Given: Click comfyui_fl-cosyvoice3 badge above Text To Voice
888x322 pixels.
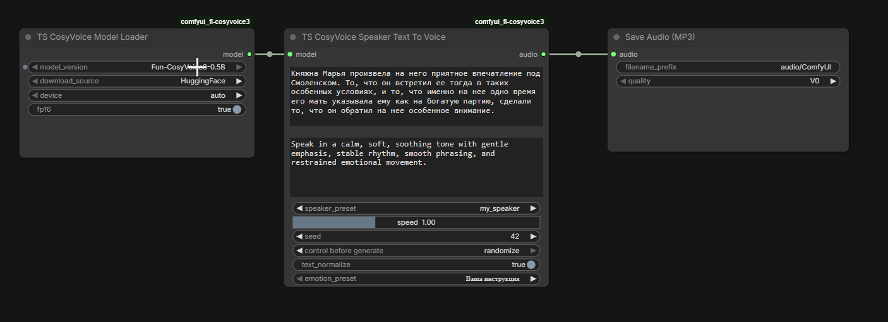Looking at the screenshot, I should click(509, 21).
